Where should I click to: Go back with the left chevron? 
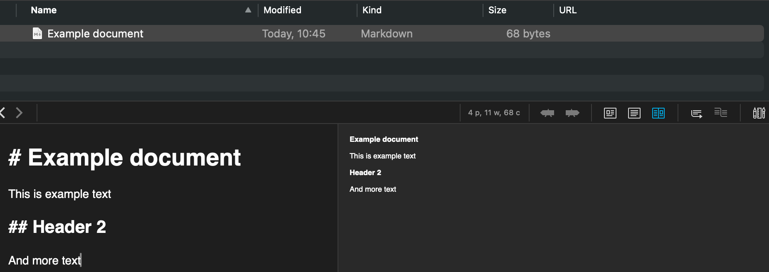click(x=3, y=113)
